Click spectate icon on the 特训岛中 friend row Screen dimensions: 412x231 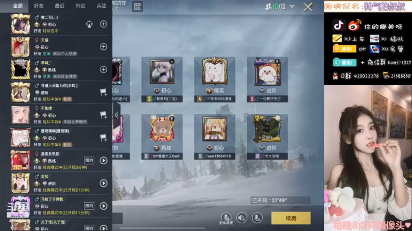click(x=89, y=24)
